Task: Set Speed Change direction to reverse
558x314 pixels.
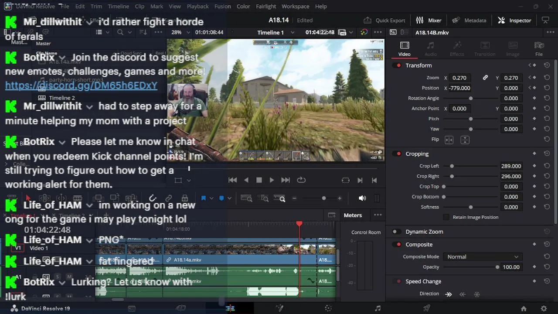Action: point(463,294)
